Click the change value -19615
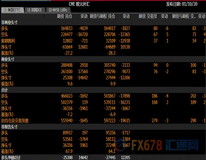 125,121
